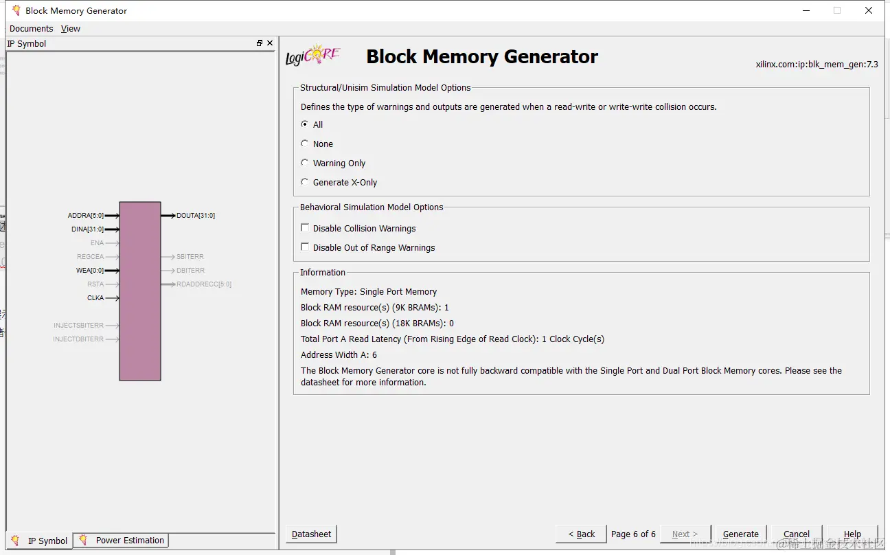
Task: Click the DINA[31:0] port label
Action: point(88,229)
